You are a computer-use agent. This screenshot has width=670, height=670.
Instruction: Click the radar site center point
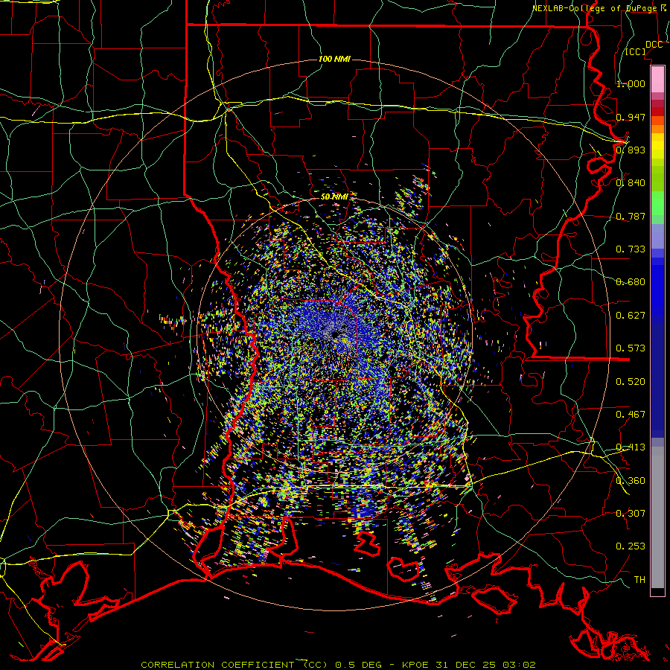pos(335,336)
